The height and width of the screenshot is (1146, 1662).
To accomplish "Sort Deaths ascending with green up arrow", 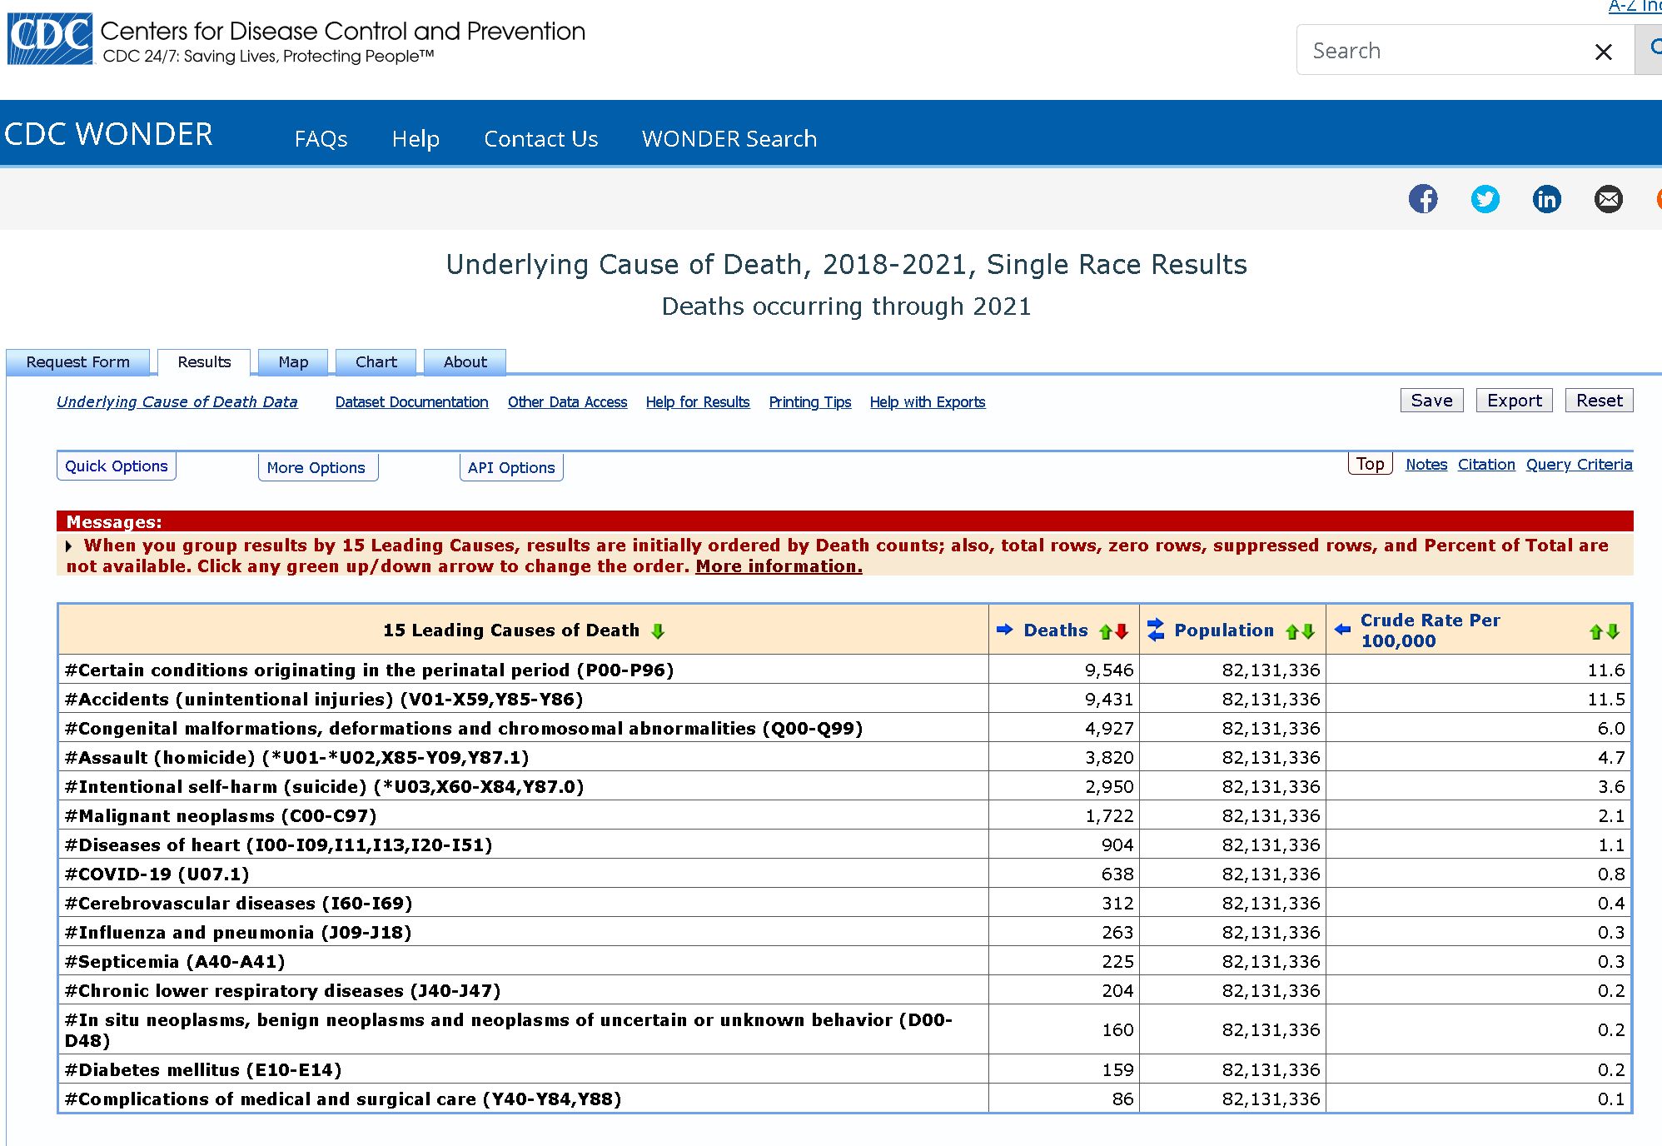I will [x=1106, y=631].
